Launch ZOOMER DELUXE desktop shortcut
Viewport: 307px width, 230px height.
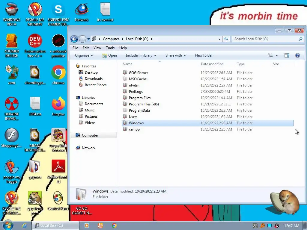pyautogui.click(x=12, y=46)
